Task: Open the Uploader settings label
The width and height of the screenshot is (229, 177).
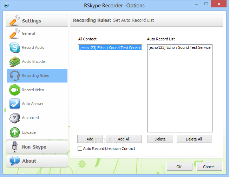Action: coord(30,132)
